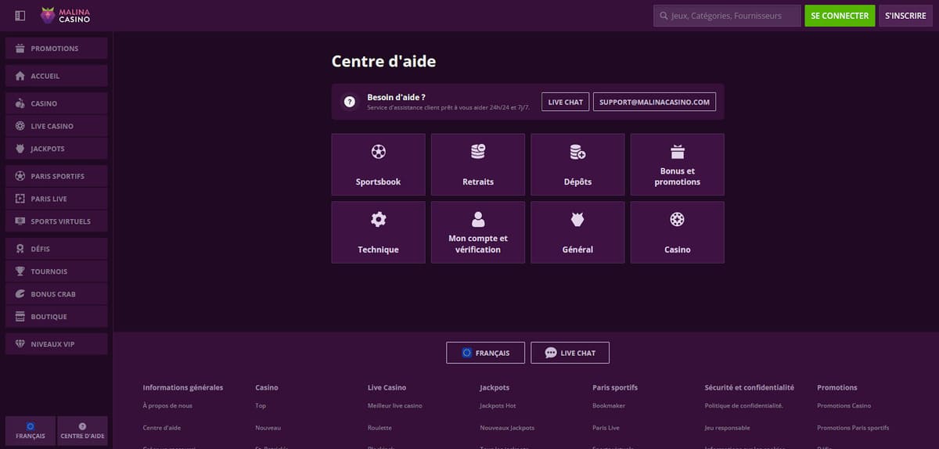The image size is (939, 449).
Task: Open the Sportsbook help category tile
Action: pos(378,164)
